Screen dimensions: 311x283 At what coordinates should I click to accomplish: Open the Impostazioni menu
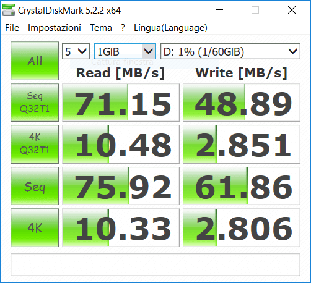55,28
